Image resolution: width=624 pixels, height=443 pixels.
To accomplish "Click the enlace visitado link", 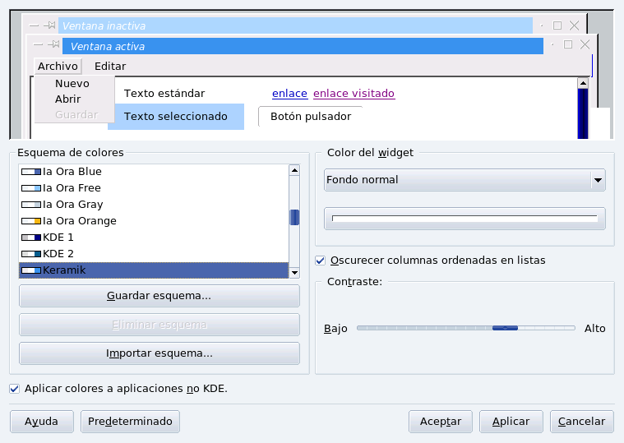I will [354, 94].
